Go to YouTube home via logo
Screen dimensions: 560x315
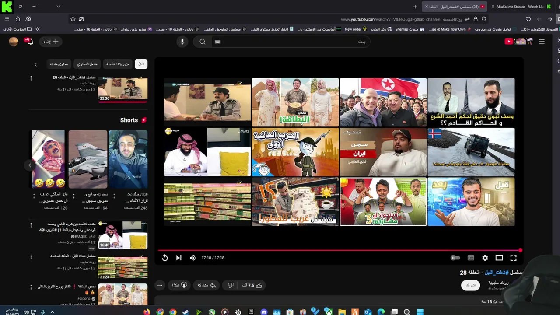tap(519, 42)
